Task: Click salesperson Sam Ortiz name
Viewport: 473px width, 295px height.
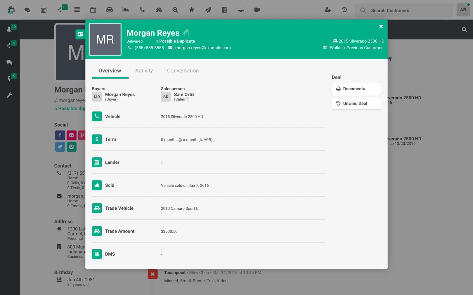Action: pyautogui.click(x=184, y=94)
